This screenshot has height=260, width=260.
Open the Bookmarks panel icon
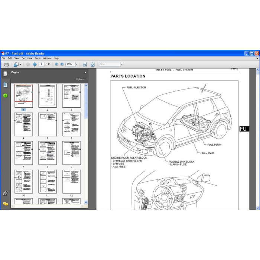[5, 85]
